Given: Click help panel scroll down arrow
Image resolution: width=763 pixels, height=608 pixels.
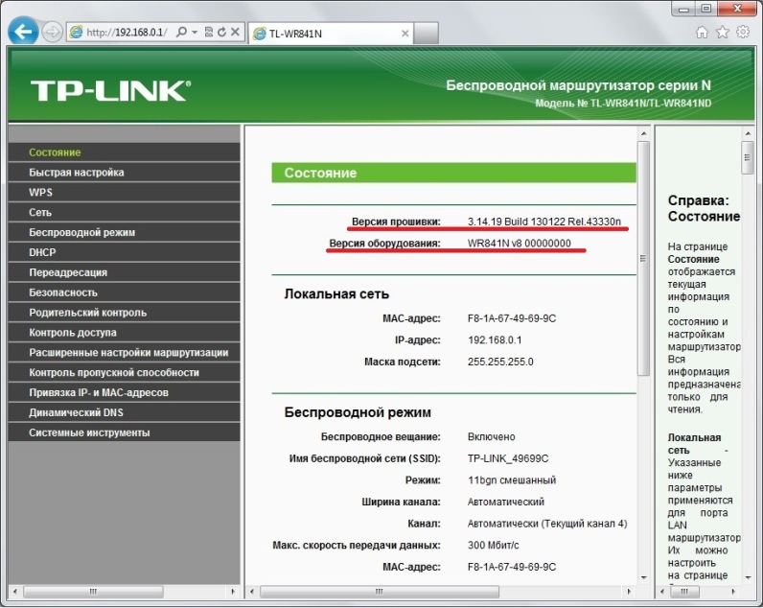Looking at the screenshot, I should coord(748,577).
